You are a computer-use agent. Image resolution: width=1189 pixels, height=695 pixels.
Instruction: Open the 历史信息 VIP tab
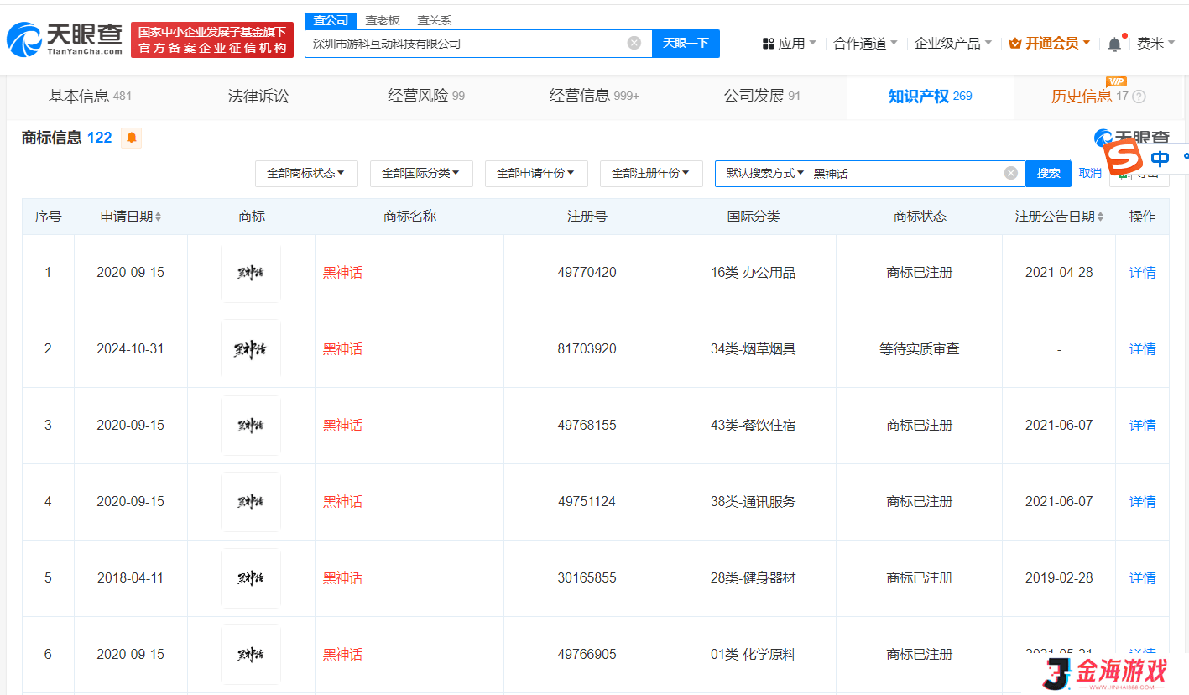1098,96
